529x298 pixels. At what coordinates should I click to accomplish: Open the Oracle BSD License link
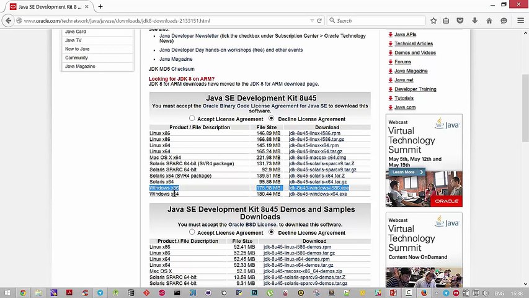point(252,224)
